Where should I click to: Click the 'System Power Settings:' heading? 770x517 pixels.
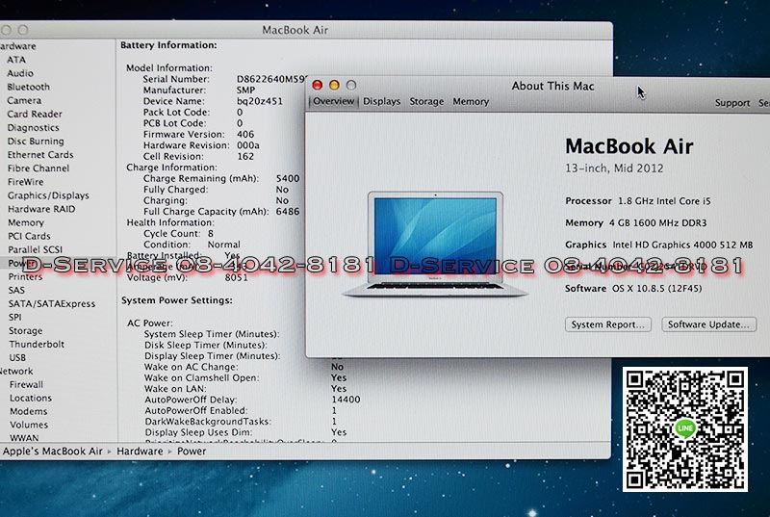(x=177, y=300)
